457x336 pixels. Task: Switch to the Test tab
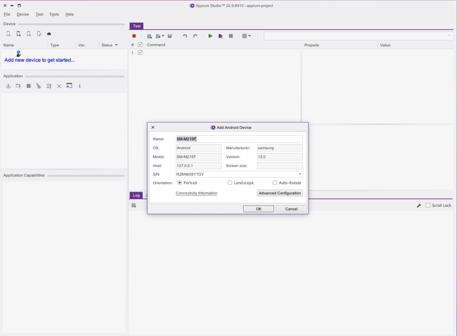(137, 26)
